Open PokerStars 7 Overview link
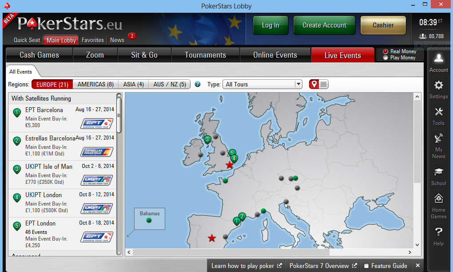The image size is (453, 272). (323, 266)
